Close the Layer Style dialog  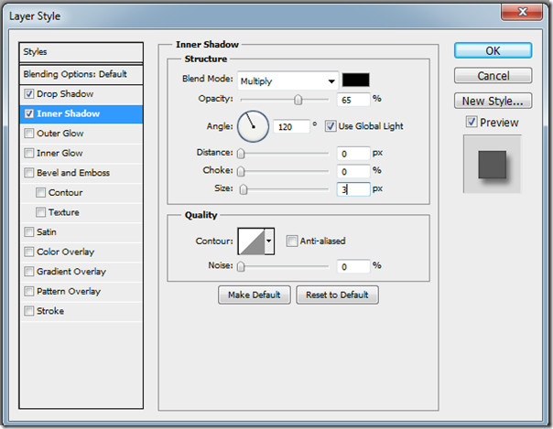[x=522, y=12]
